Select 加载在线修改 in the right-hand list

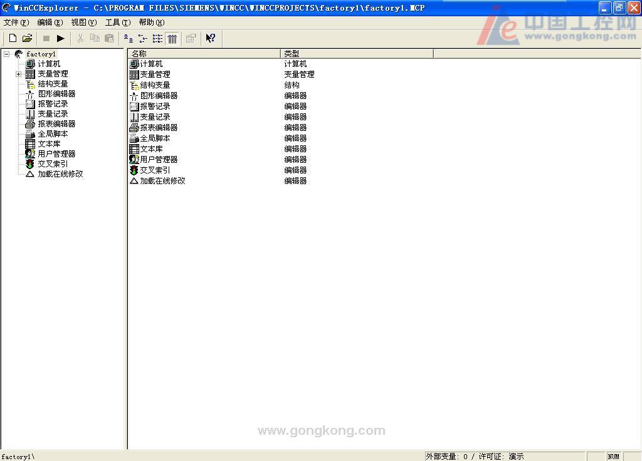162,181
